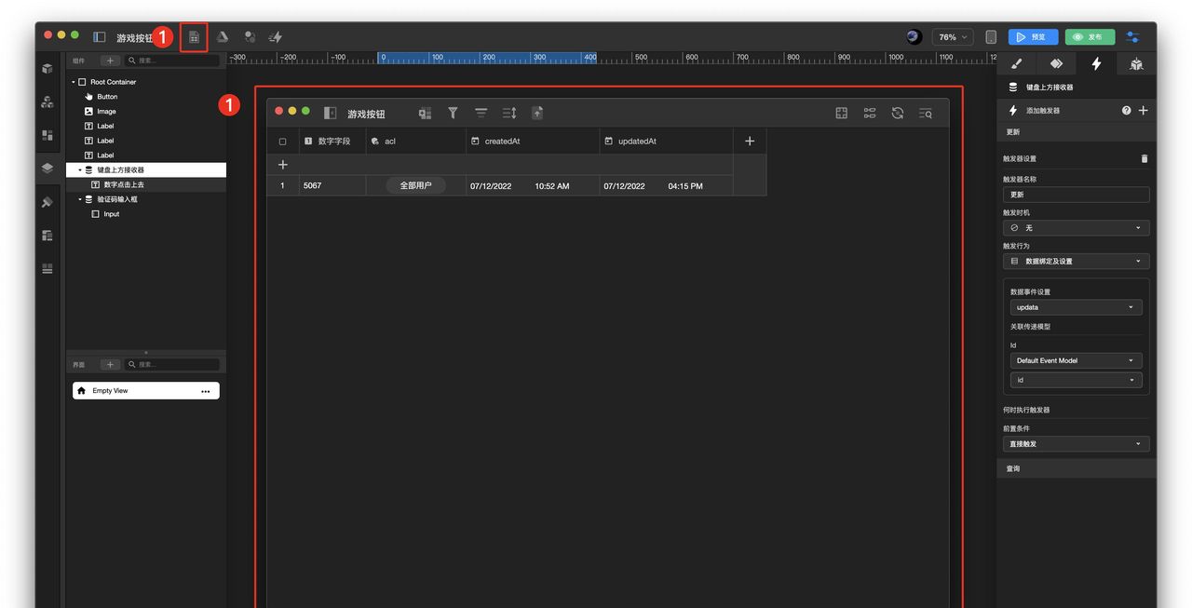This screenshot has width=1192, height=608.
Task: Click the 触发器名称 input showing 更新
Action: (1077, 195)
